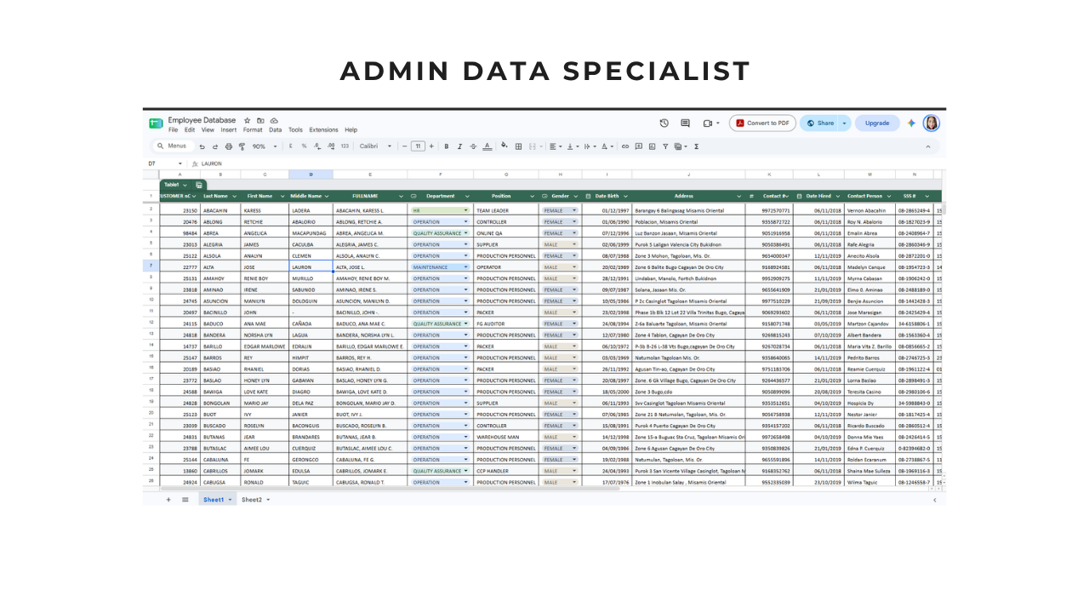The width and height of the screenshot is (1089, 613).
Task: Search menus using the Menus button
Action: [x=172, y=146]
